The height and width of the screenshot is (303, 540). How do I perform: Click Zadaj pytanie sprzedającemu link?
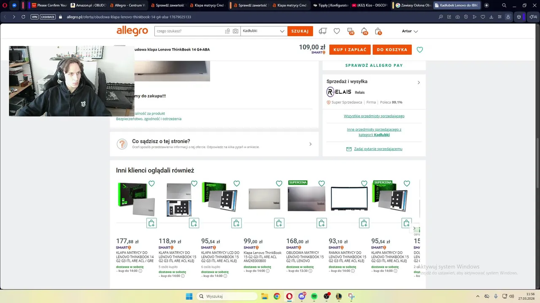tap(378, 149)
